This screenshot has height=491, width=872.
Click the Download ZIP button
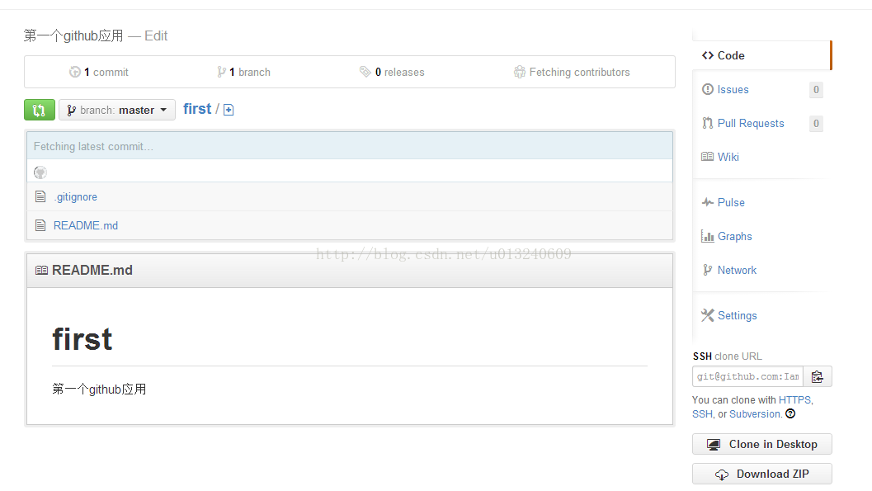click(x=762, y=474)
